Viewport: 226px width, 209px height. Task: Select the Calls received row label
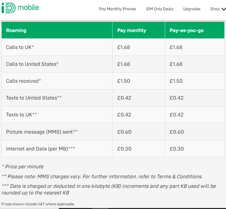click(x=23, y=81)
